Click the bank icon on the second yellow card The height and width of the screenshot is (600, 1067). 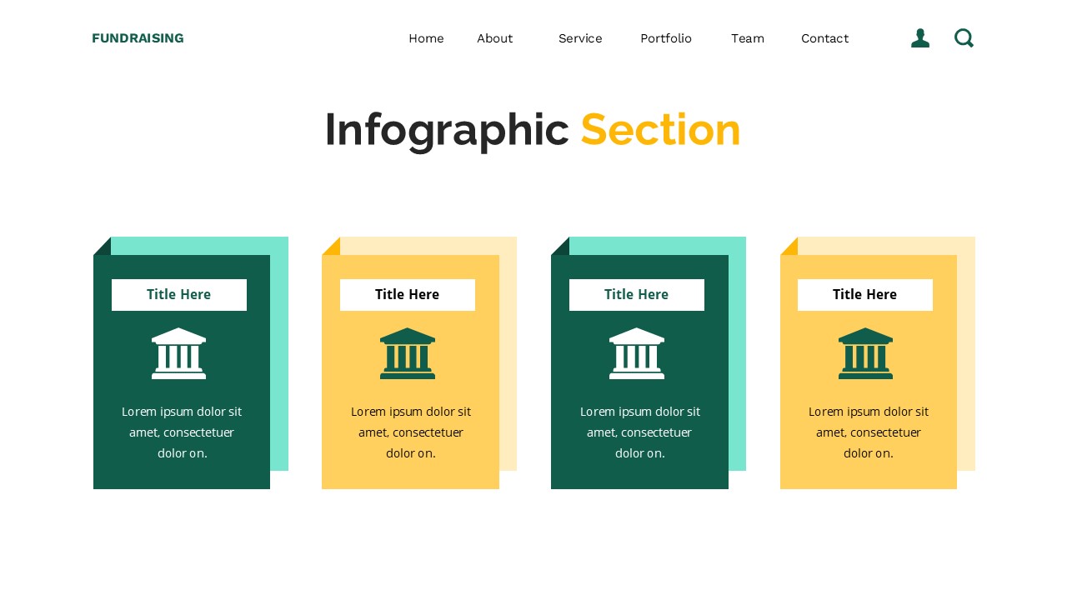tap(408, 353)
